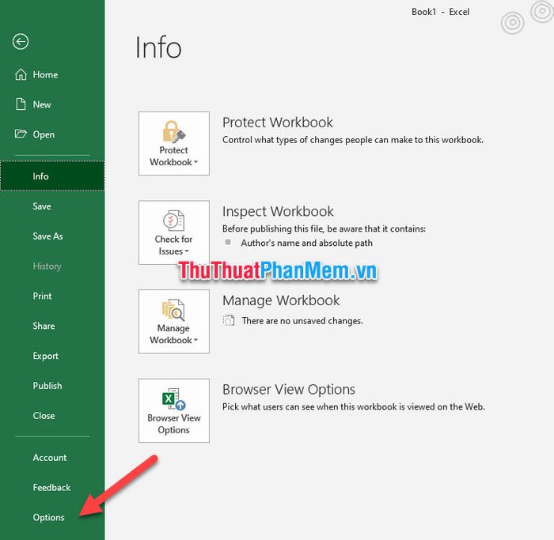
Task: Select Publish in the sidebar
Action: coord(52,385)
